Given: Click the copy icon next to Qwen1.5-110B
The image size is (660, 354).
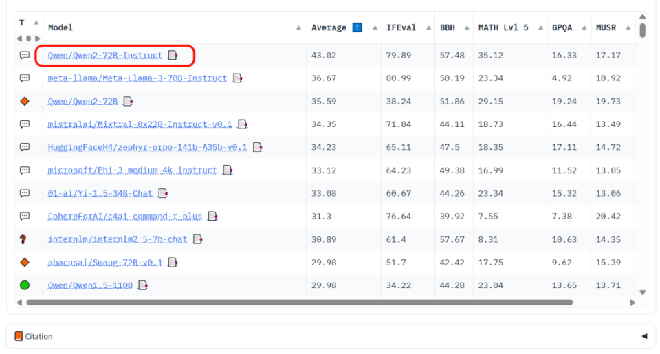Looking at the screenshot, I should coord(143,285).
